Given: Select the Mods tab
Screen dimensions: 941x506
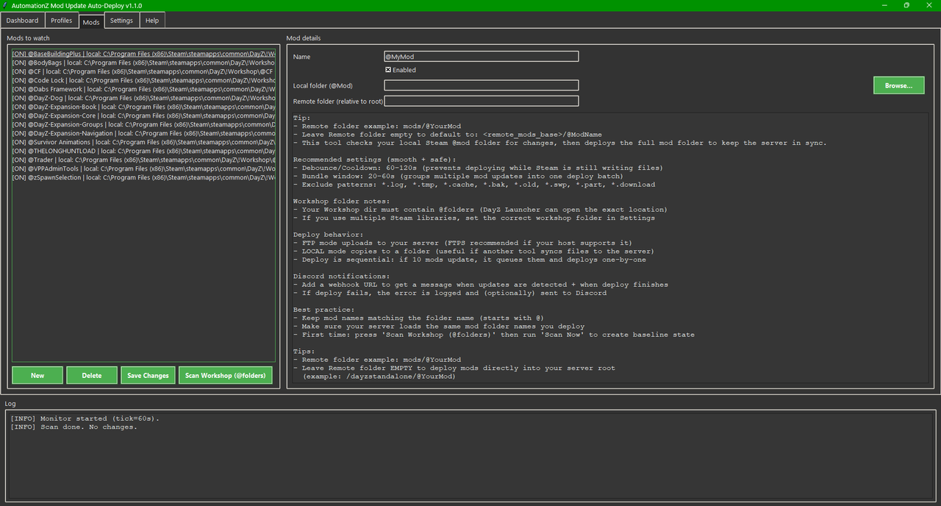Looking at the screenshot, I should click(91, 21).
